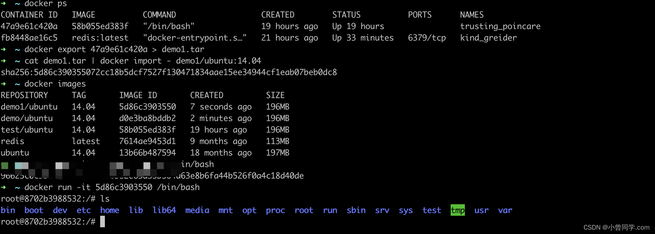
Task: Click the 'sys' directory
Action: (406, 211)
